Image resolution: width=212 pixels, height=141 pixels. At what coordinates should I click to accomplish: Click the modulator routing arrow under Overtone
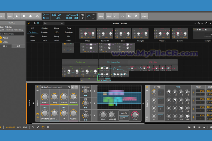[x=85, y=95]
